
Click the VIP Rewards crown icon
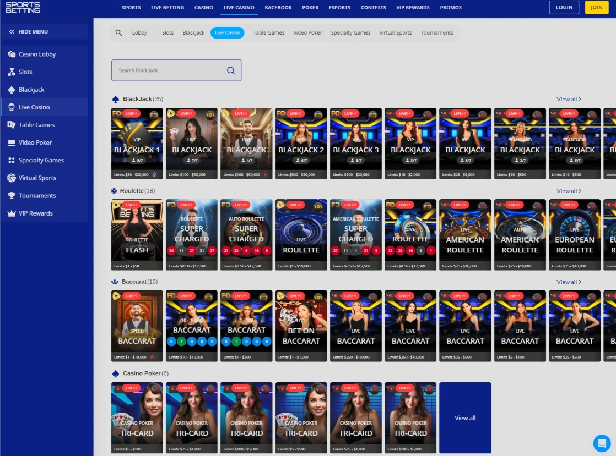(11, 213)
